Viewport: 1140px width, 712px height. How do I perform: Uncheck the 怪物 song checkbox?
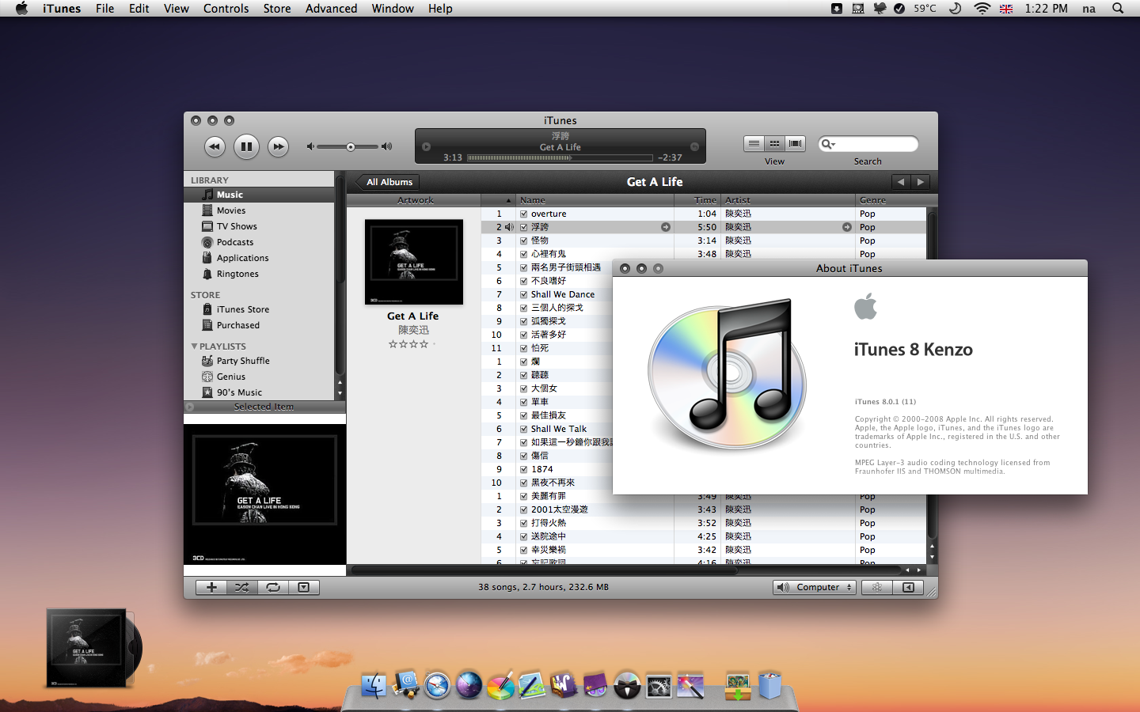coord(523,240)
